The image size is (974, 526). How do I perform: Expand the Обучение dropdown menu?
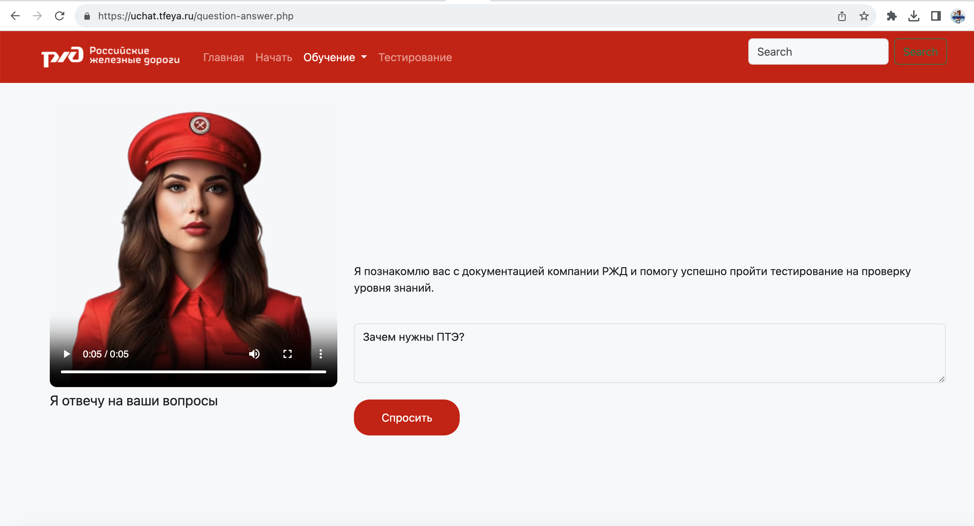pos(335,57)
